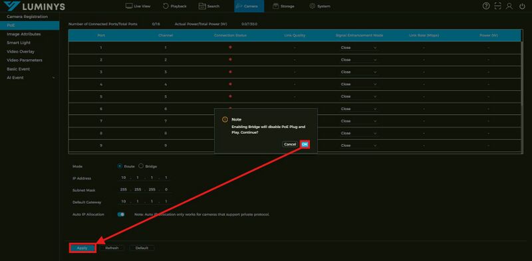Click the Luminys logo
Screen dimensions: 532x261
pyautogui.click(x=35, y=6)
